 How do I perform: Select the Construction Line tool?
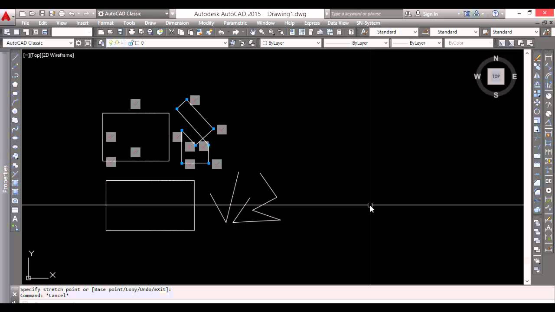coord(15,66)
